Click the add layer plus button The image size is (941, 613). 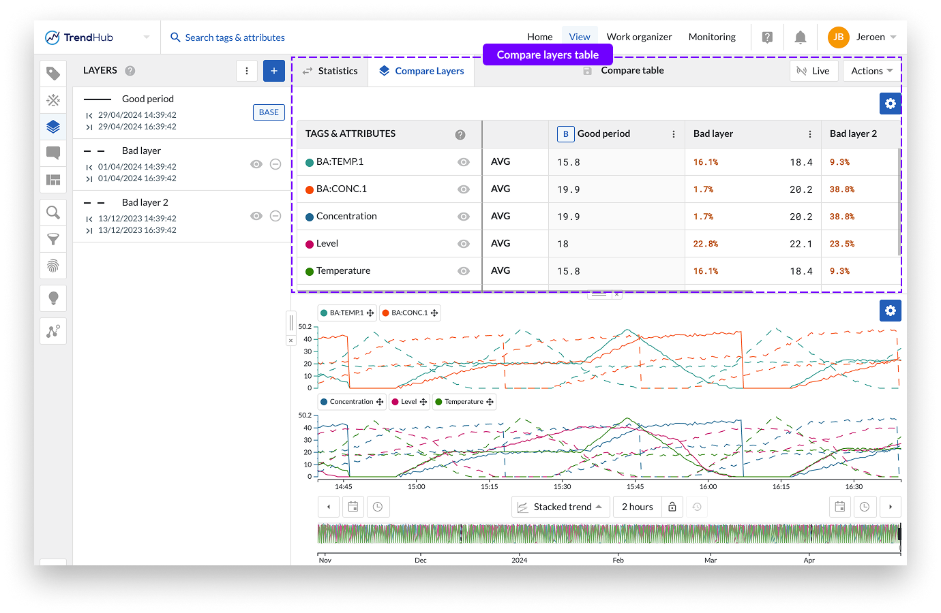point(273,71)
